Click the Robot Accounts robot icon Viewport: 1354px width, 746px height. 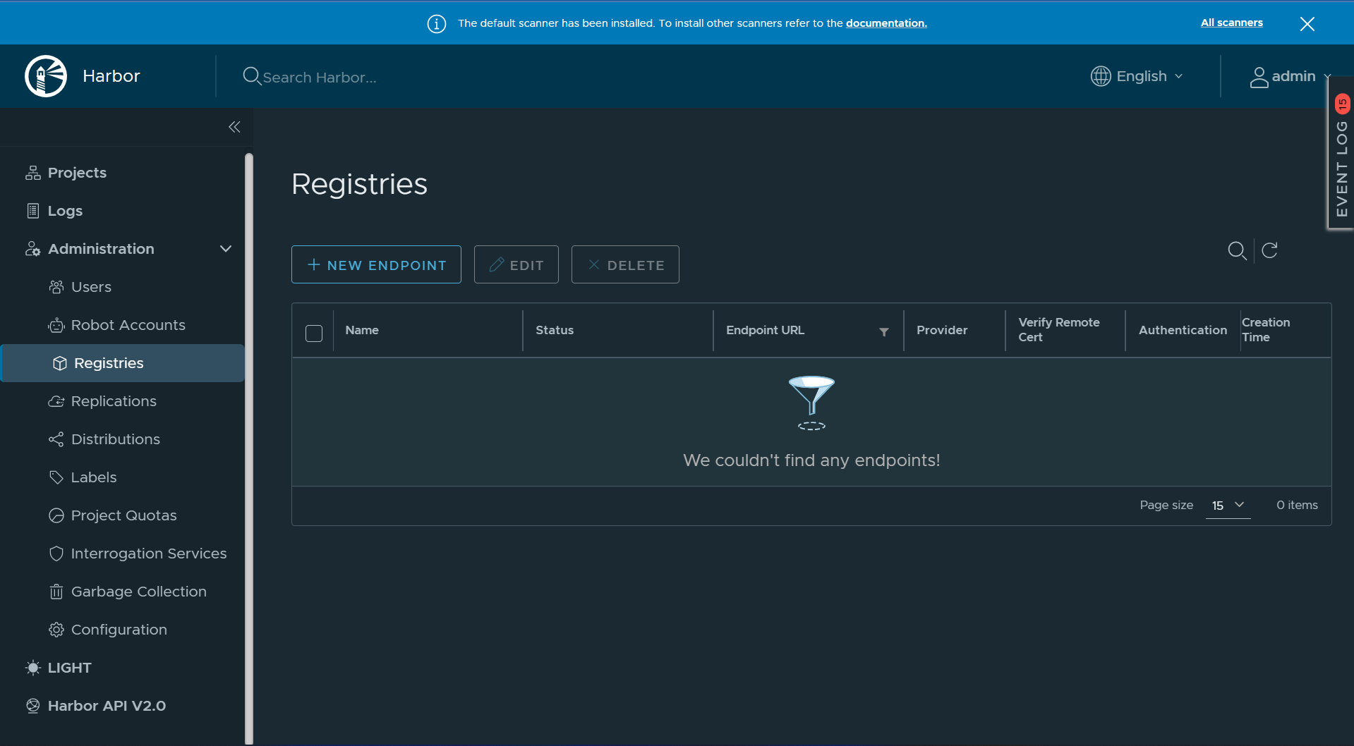pyautogui.click(x=56, y=325)
